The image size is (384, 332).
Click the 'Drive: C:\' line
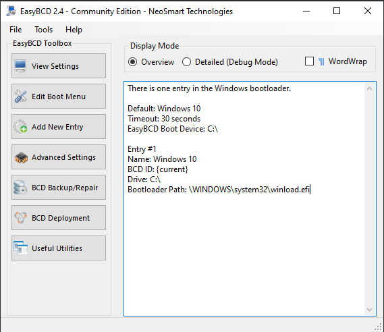coord(144,179)
